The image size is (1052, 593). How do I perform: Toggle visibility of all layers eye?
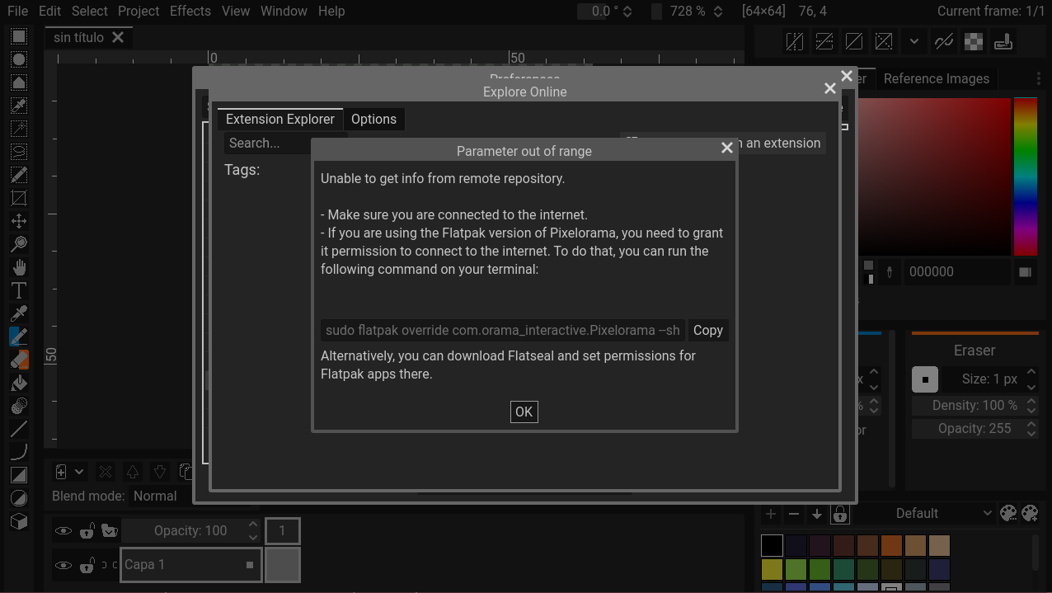(x=63, y=531)
